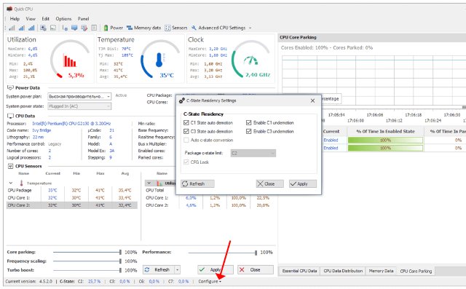The image size is (466, 289).
Task: Open the Configure dropdown in the status bar
Action: pyautogui.click(x=210, y=281)
